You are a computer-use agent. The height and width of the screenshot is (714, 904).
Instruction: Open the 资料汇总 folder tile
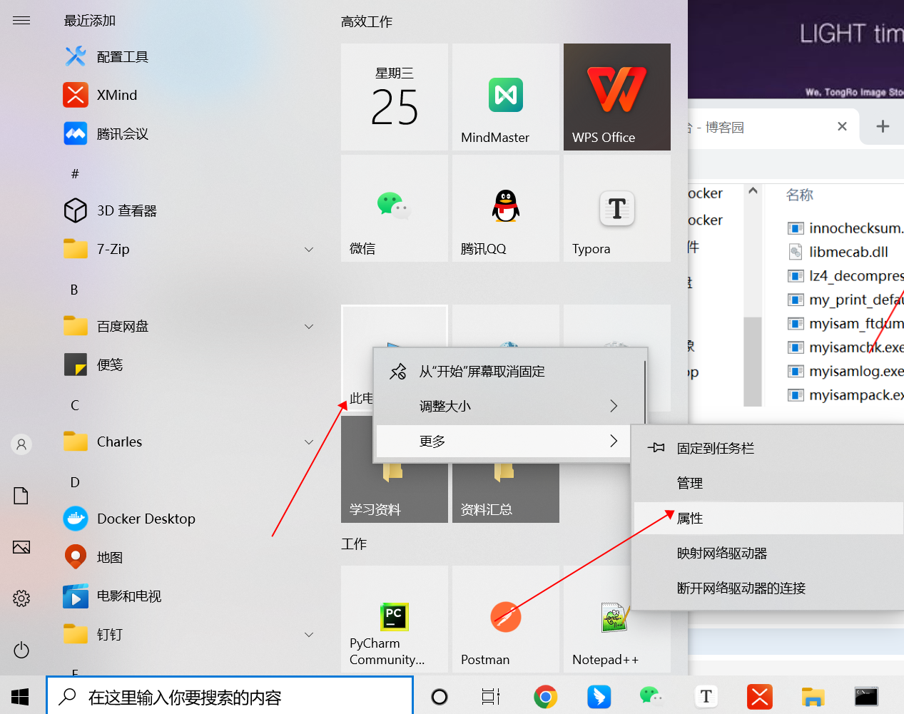(x=506, y=494)
